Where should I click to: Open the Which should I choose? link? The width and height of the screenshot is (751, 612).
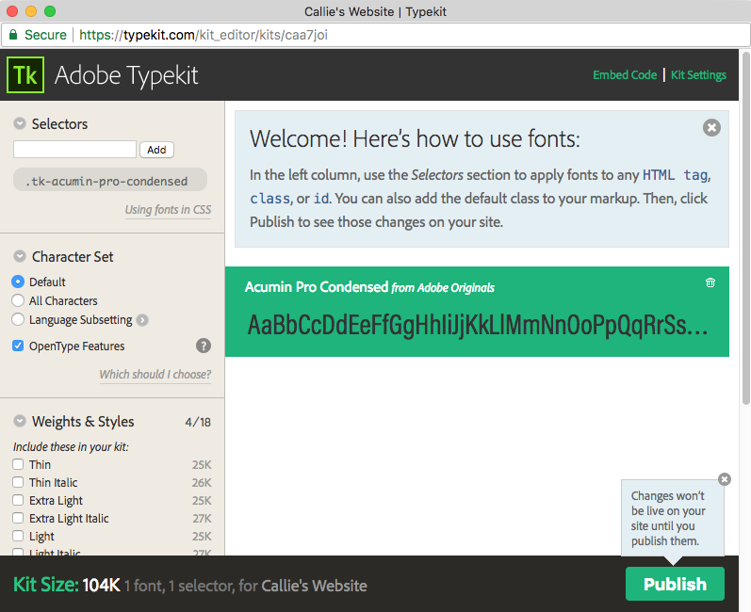pyautogui.click(x=155, y=375)
